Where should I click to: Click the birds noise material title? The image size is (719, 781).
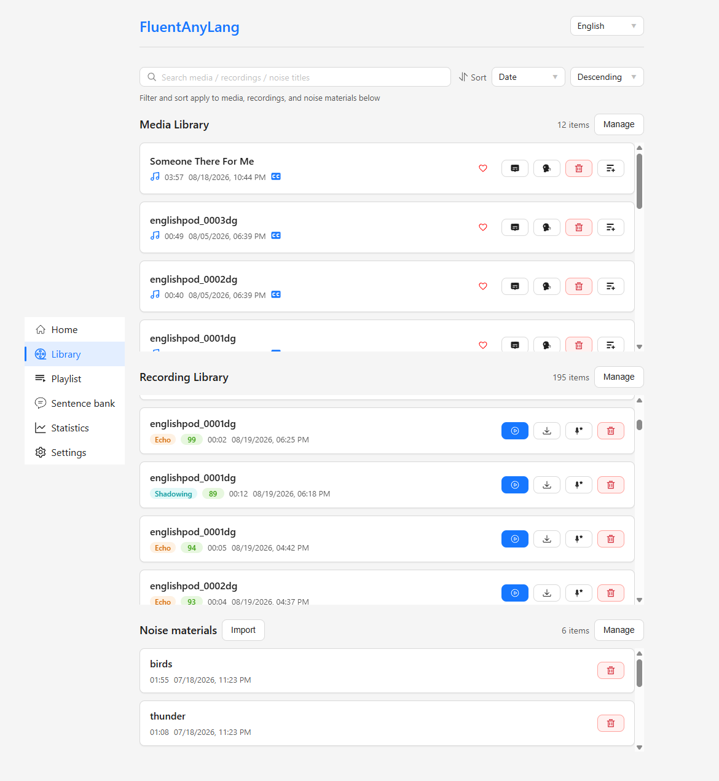coord(161,664)
